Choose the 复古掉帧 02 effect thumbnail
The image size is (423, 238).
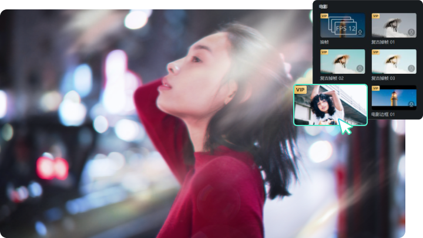343,62
